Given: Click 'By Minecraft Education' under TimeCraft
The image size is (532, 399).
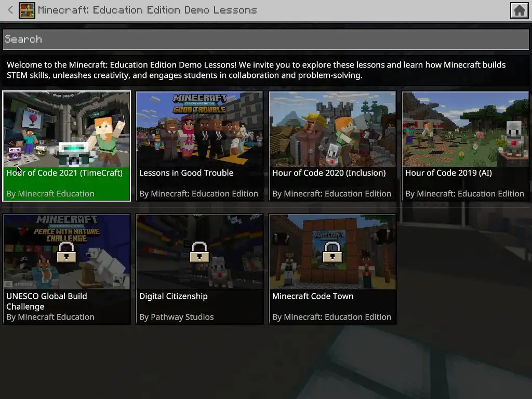Looking at the screenshot, I should [50, 194].
